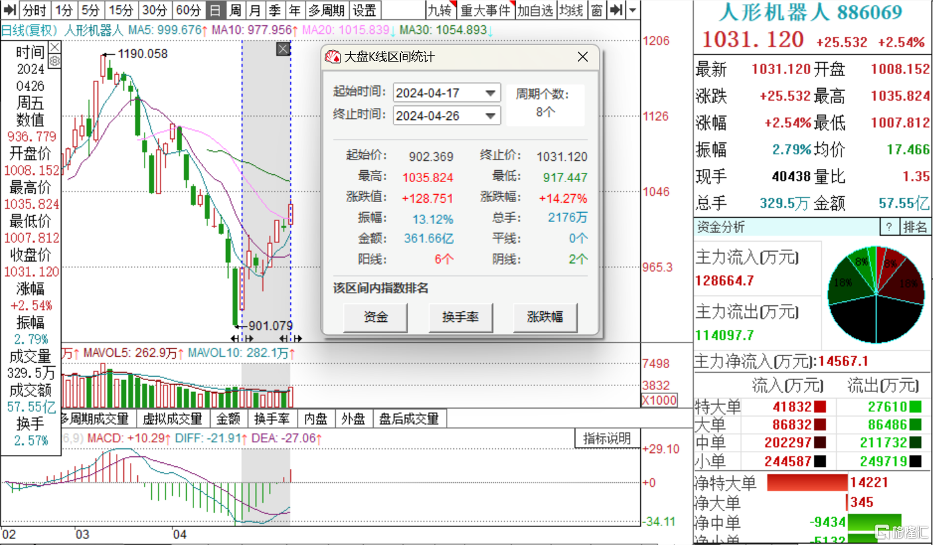This screenshot has height=545, width=933.
Task: Click the ? help button in 资金分析
Action: point(889,227)
